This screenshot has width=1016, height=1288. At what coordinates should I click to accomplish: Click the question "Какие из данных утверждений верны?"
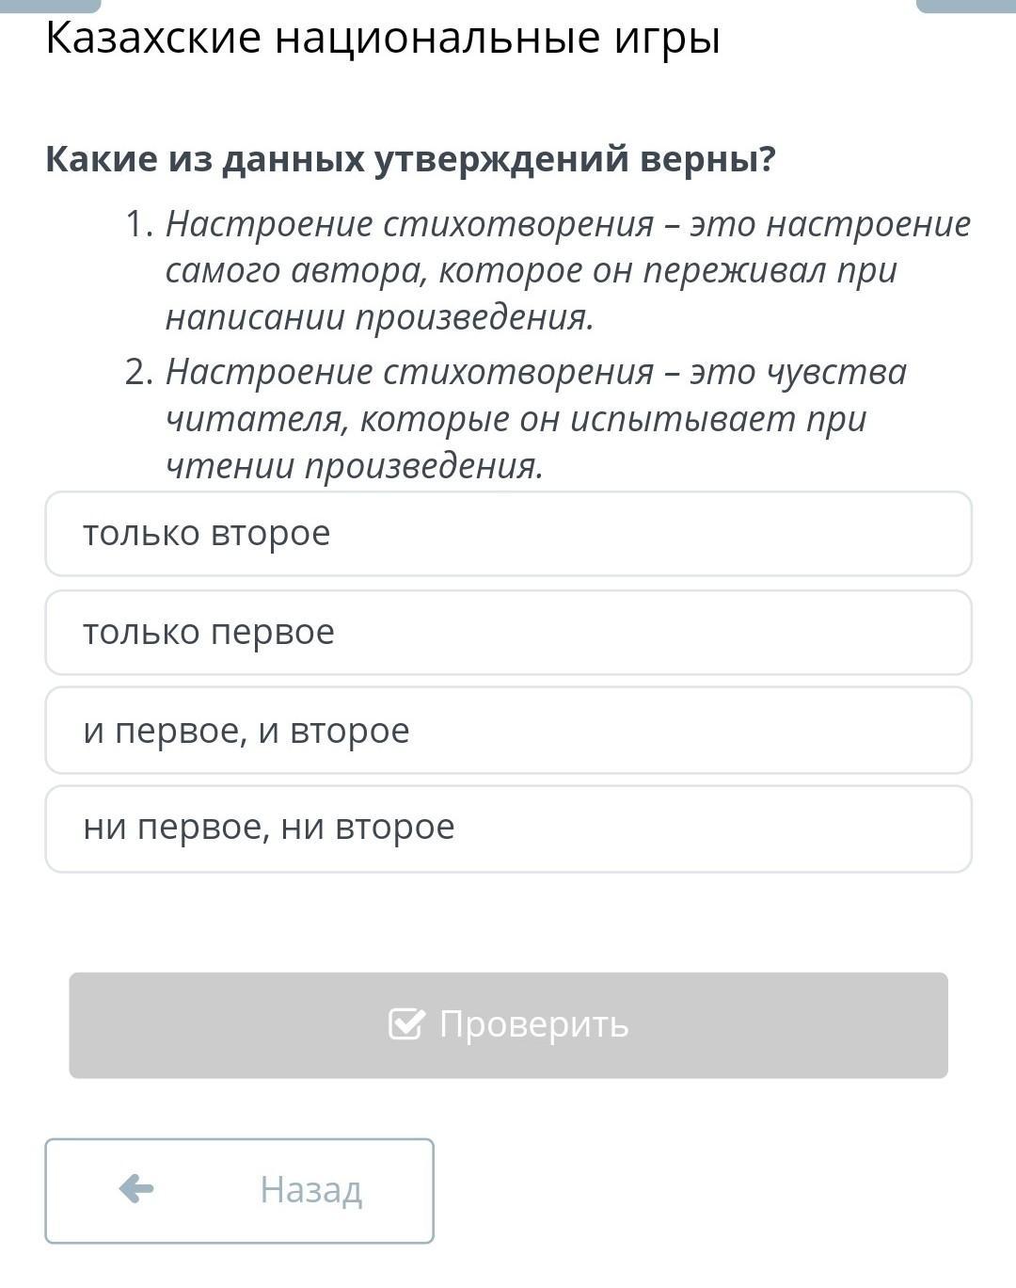[x=410, y=159]
